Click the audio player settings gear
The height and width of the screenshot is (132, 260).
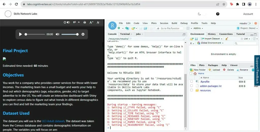click(83, 34)
